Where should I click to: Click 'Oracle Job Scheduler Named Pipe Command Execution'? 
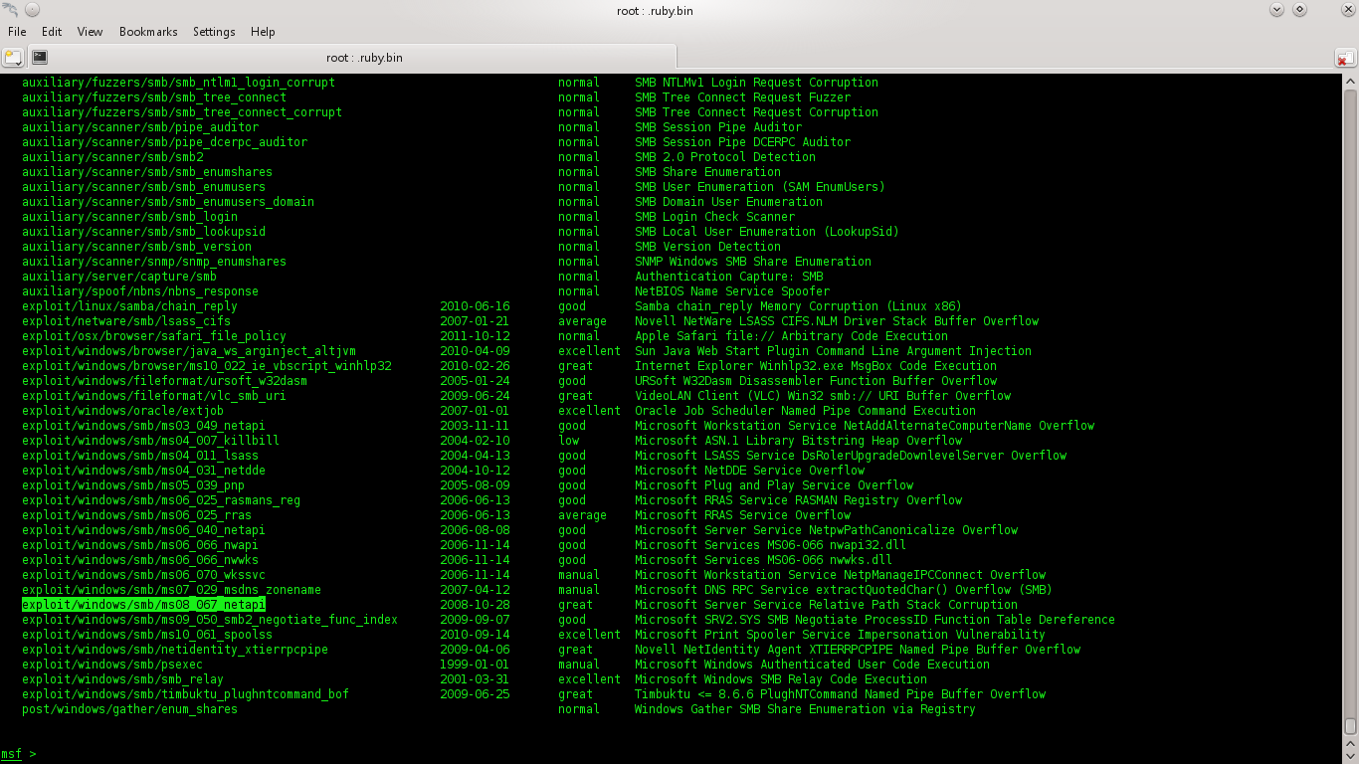[806, 411]
